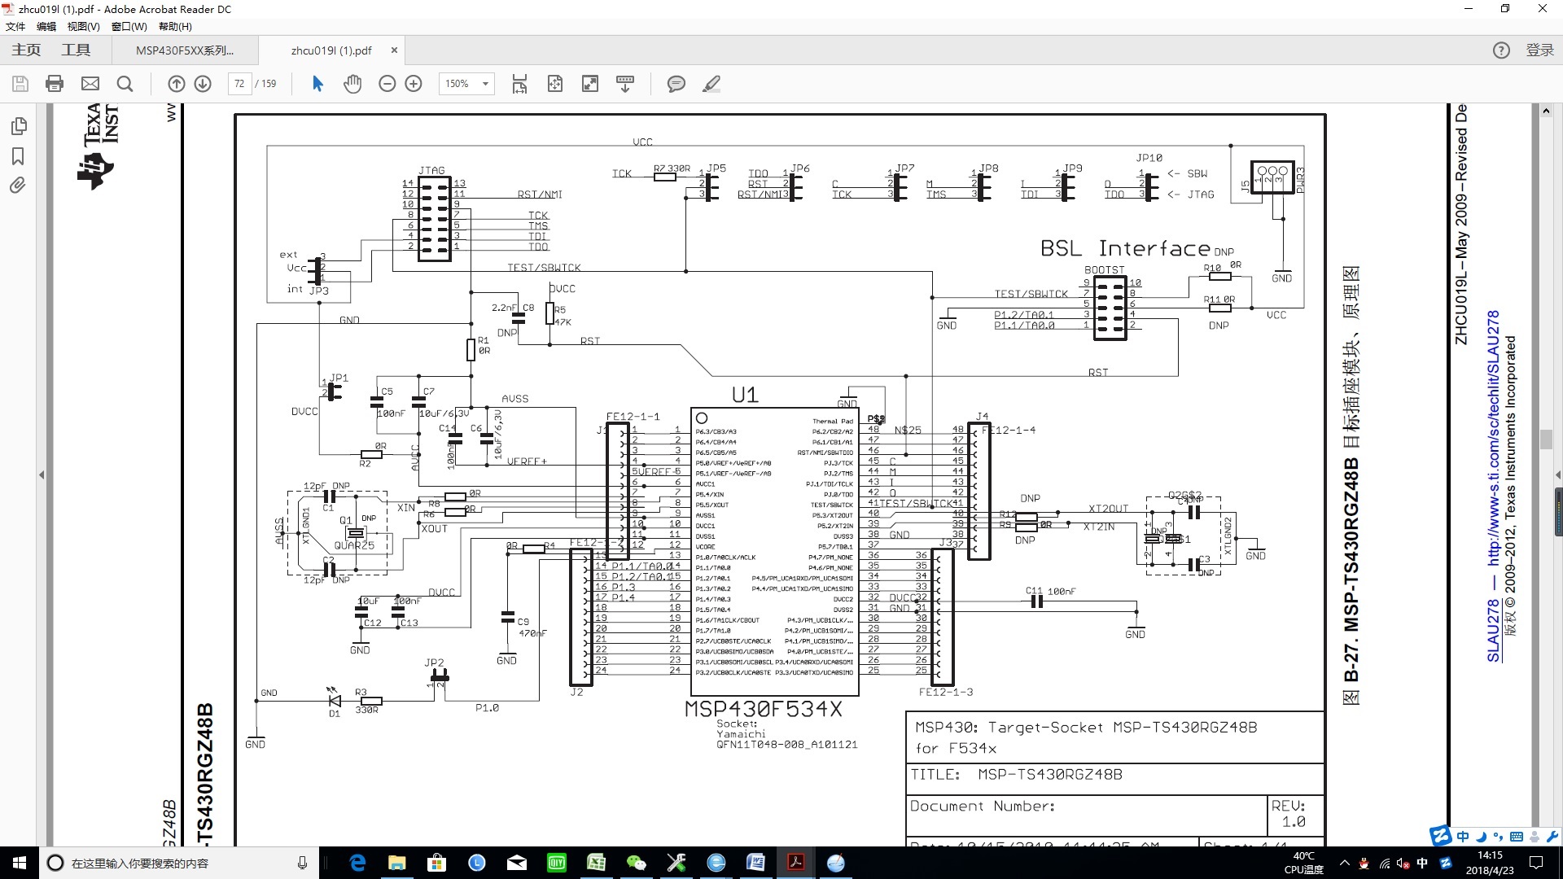Switch to MSP430F5XX系列 document tab
This screenshot has width=1563, height=879.
click(185, 50)
